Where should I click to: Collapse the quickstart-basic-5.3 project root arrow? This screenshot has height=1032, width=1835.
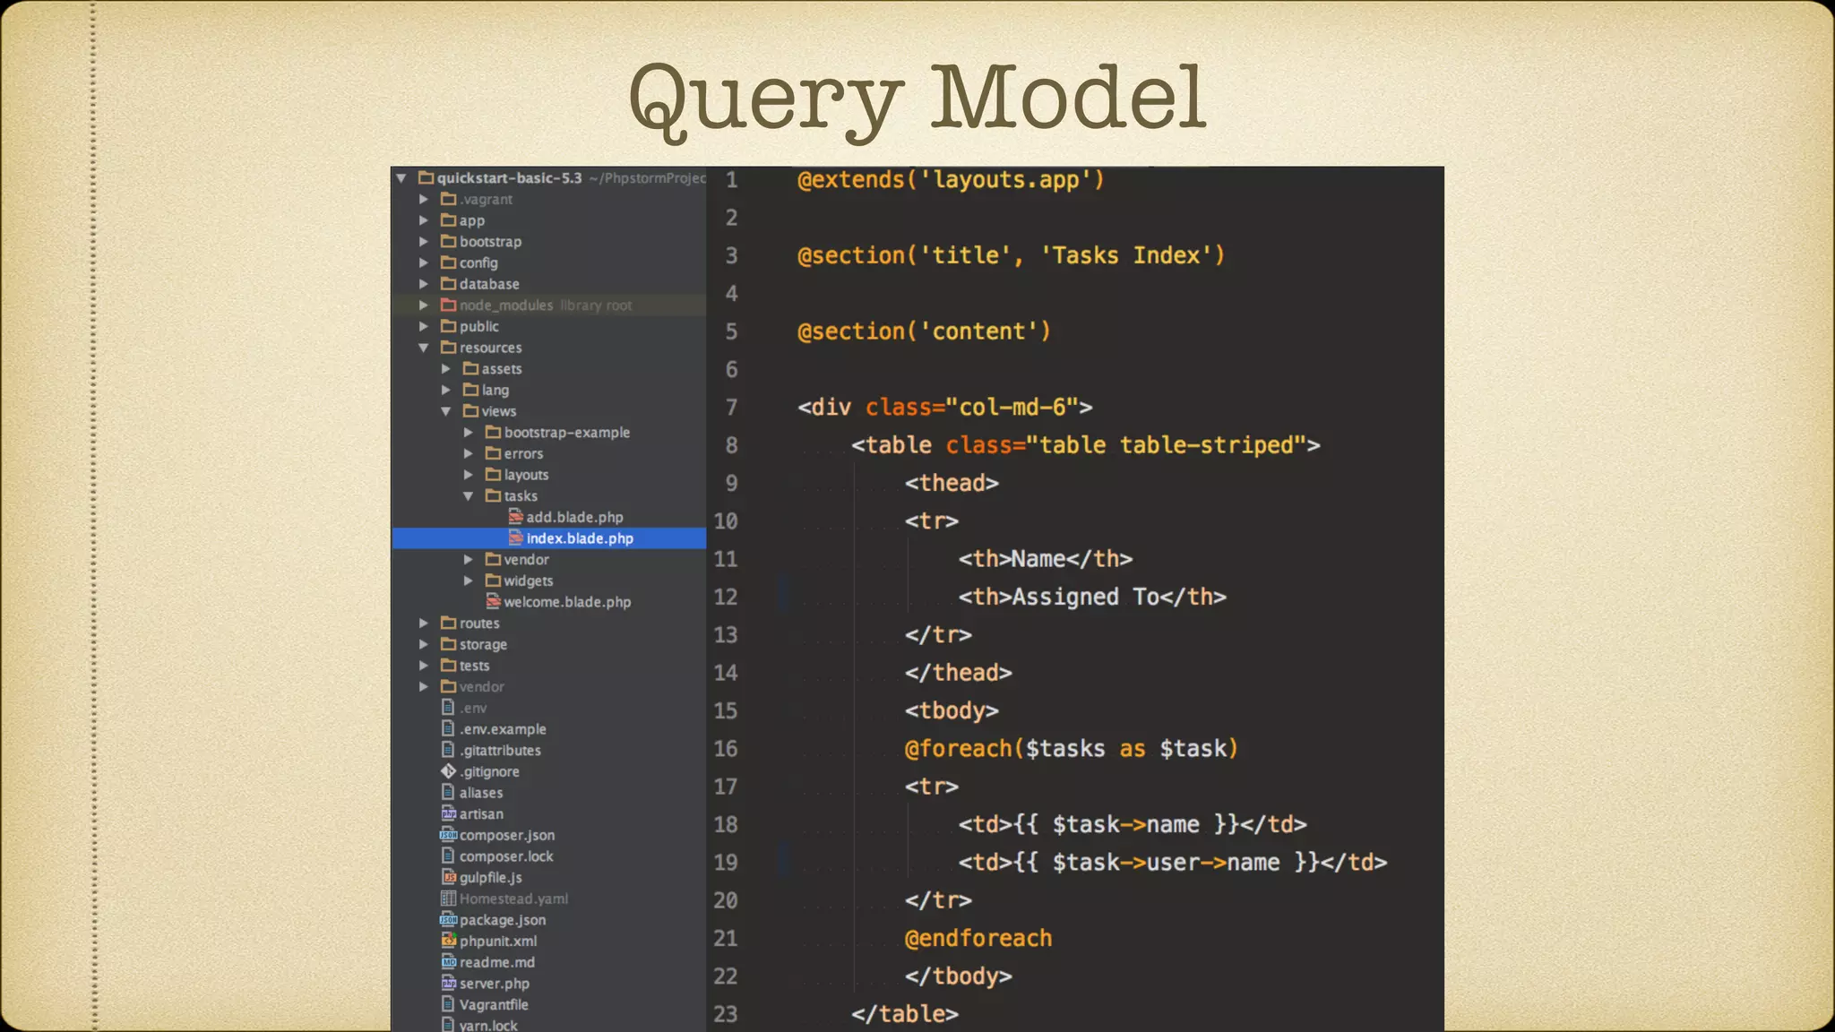[x=402, y=178]
